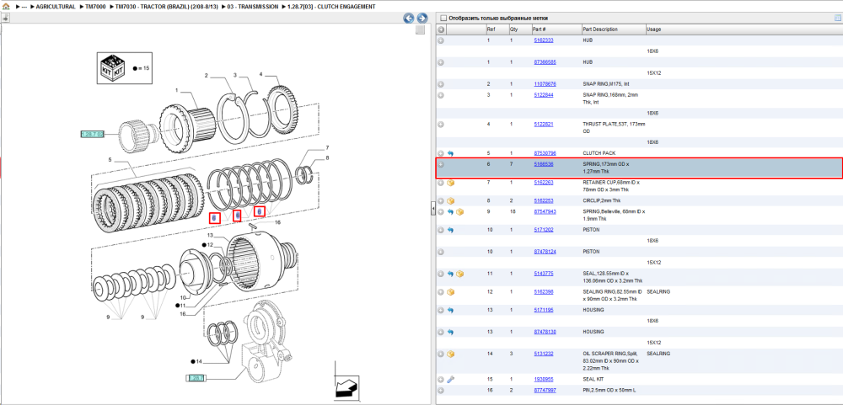Click the blue replacement arrow for CLUTCH PACK
Viewport: 843px width, 405px height.
[450, 153]
